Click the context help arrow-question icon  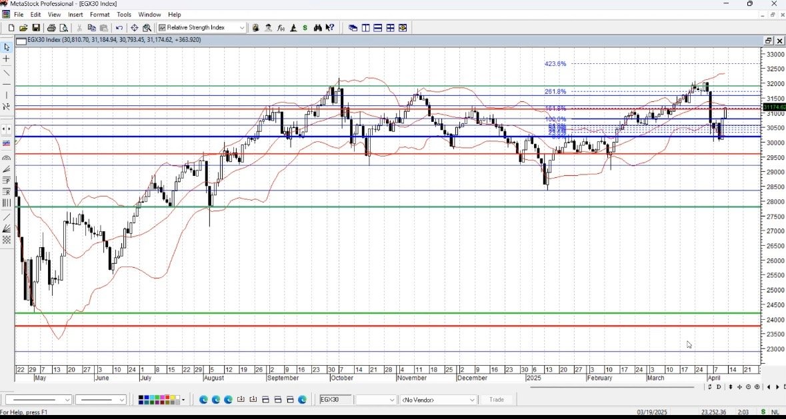coord(330,28)
